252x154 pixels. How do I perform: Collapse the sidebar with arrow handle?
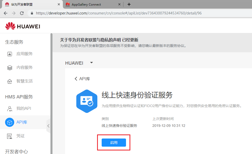click(48, 126)
